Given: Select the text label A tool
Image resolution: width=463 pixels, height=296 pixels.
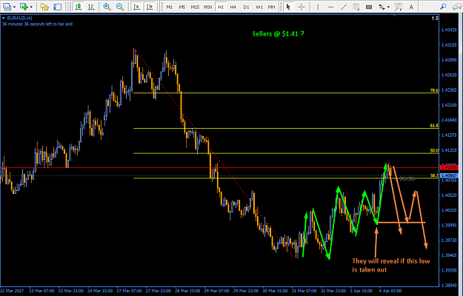Looking at the screenshot, I should [411, 7].
